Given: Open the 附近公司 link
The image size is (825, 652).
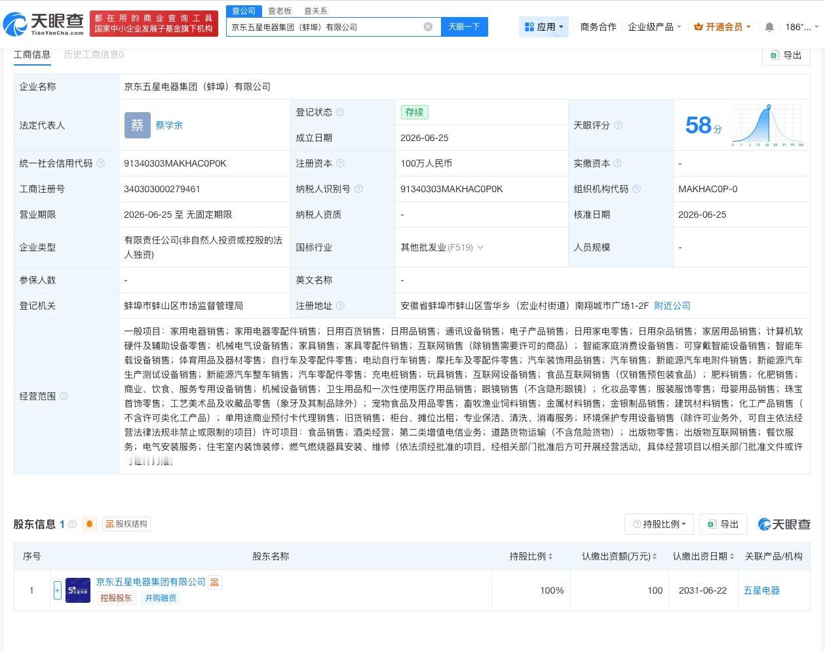Looking at the screenshot, I should 672,306.
